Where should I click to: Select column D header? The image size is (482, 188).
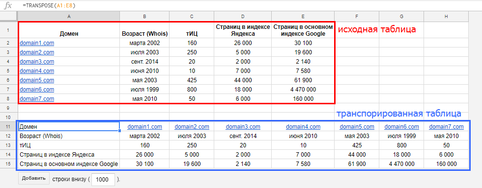coord(243,16)
